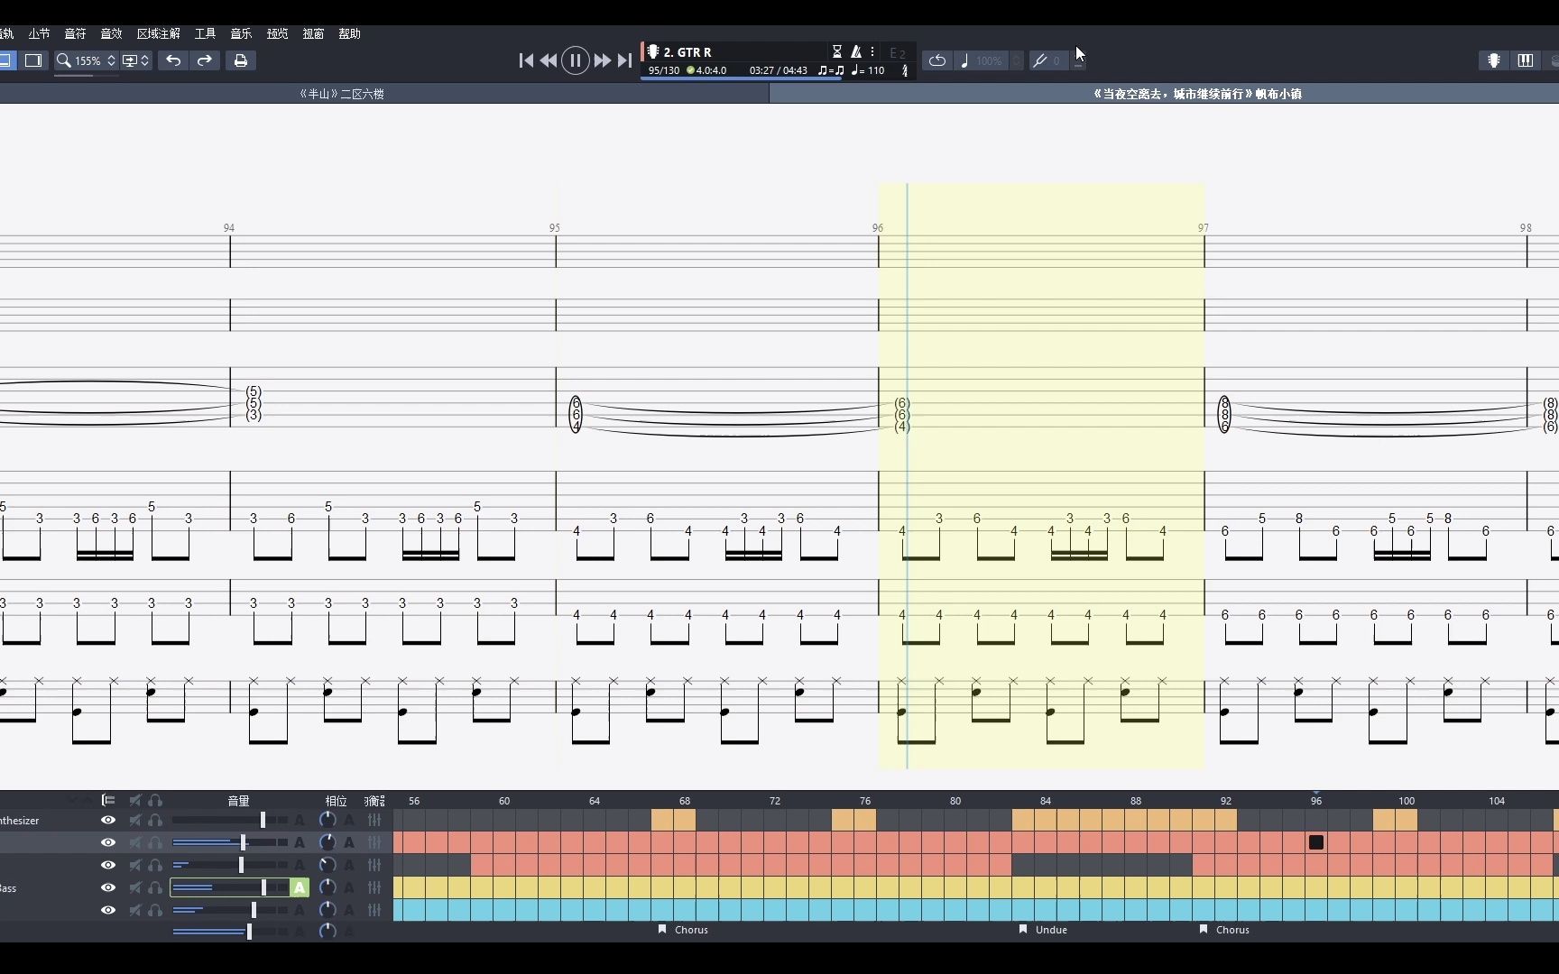Screen dimensions: 1559x974
Task: Open the 音符 menu
Action: click(75, 33)
